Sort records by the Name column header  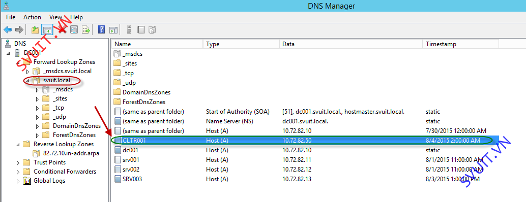(x=157, y=44)
